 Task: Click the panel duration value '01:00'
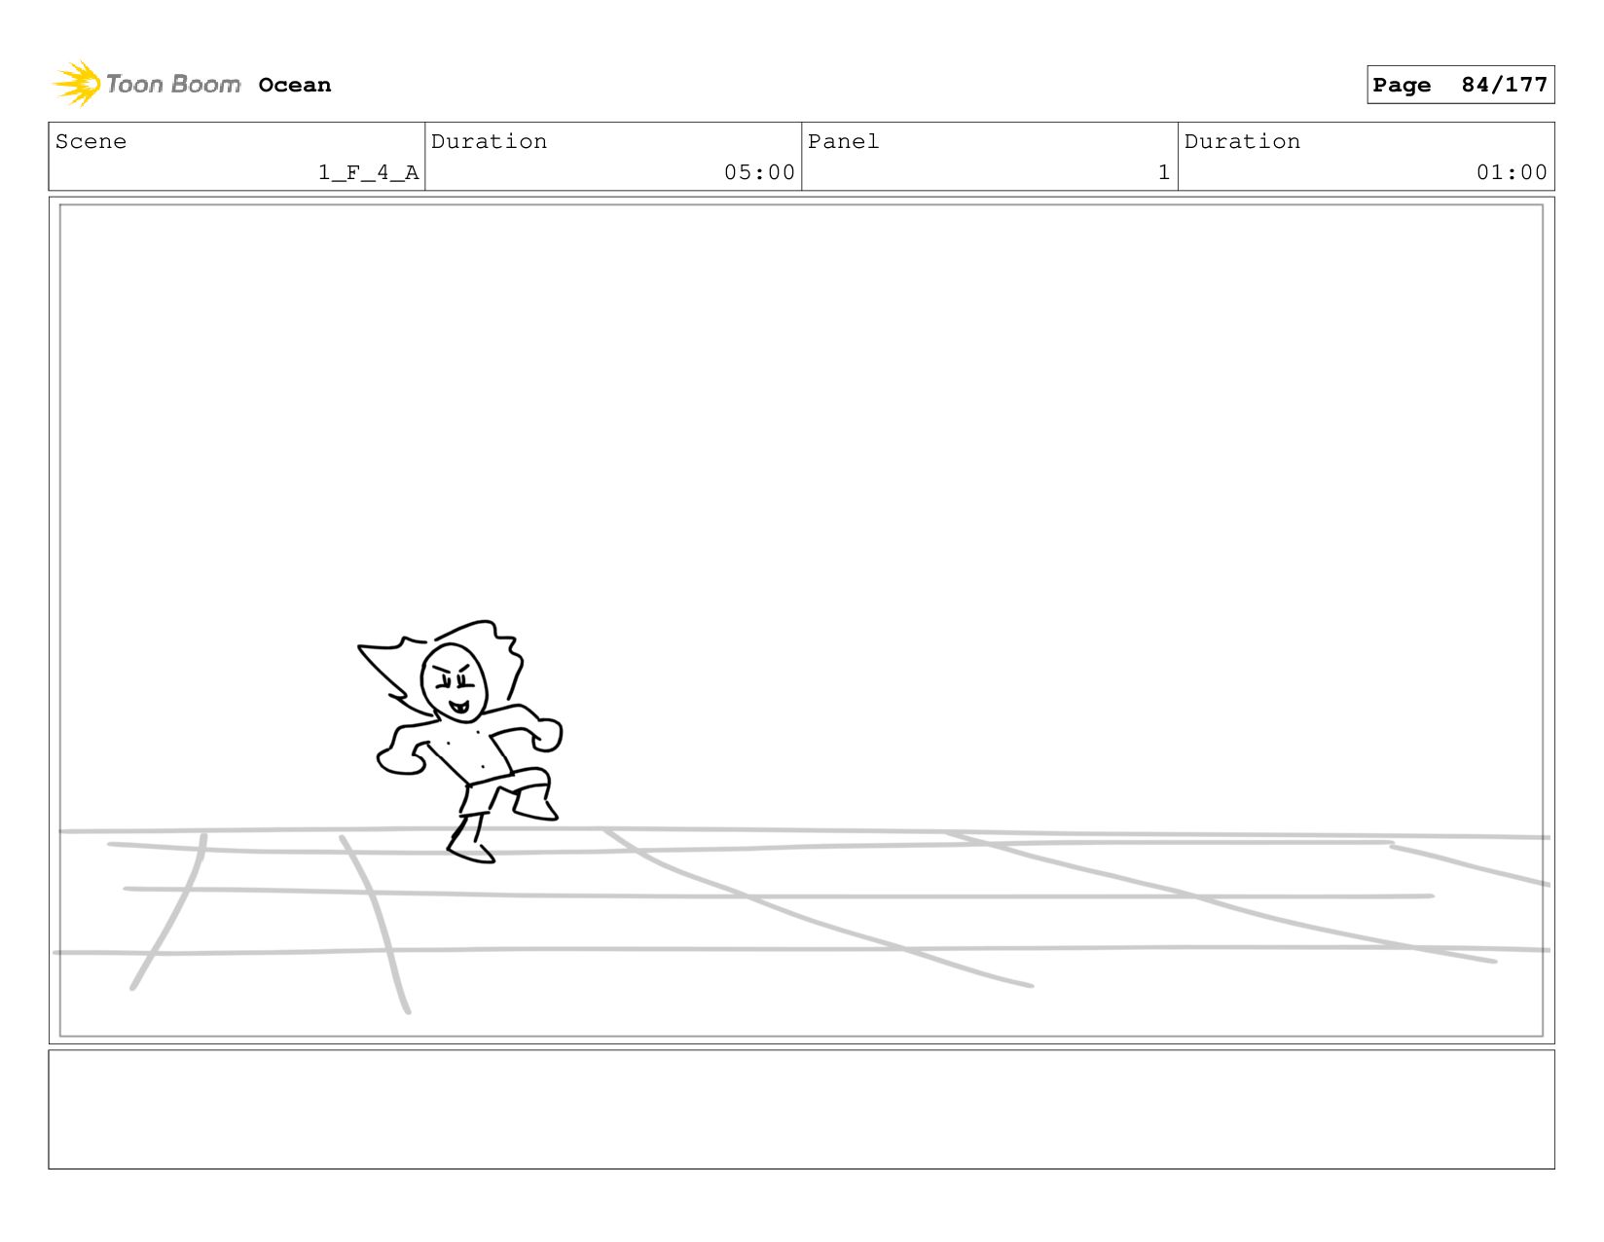coord(1512,172)
